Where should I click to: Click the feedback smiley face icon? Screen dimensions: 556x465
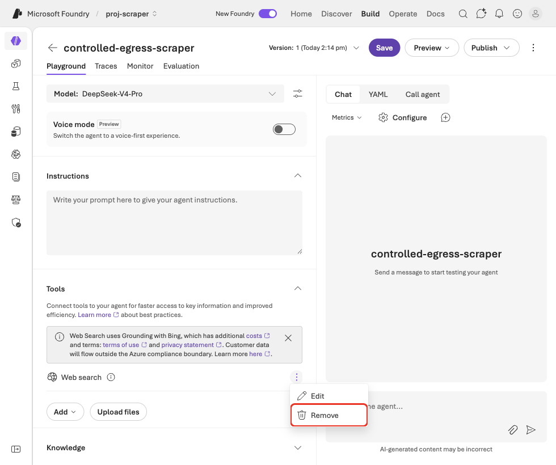pyautogui.click(x=517, y=14)
